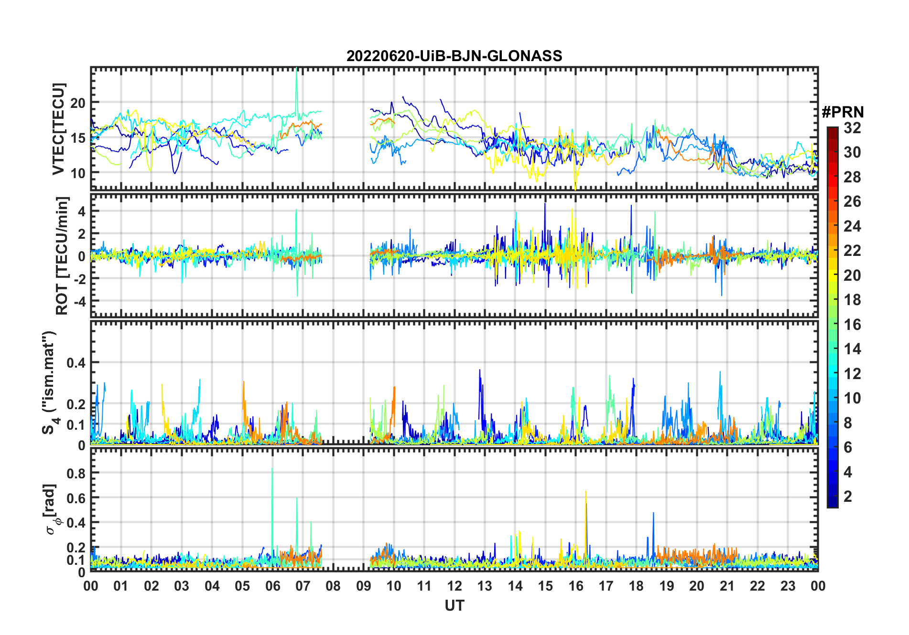Click the 20 tick on VTEC axis
The image size is (909, 635).
78,103
